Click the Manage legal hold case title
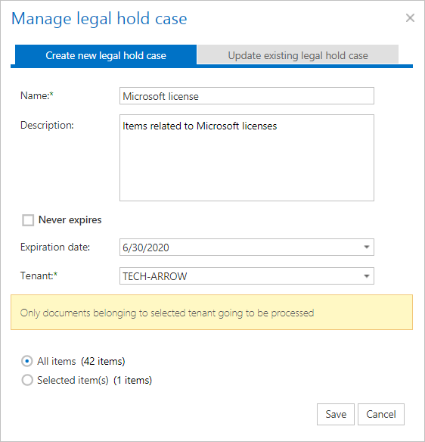 click(x=99, y=19)
